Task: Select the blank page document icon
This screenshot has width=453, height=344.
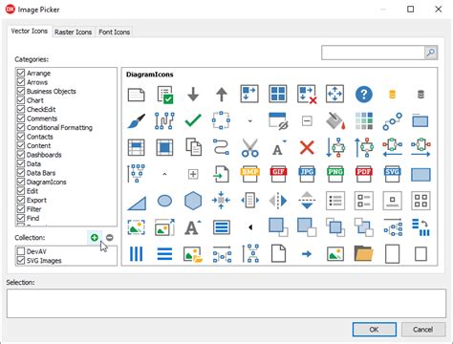Action: point(278,254)
